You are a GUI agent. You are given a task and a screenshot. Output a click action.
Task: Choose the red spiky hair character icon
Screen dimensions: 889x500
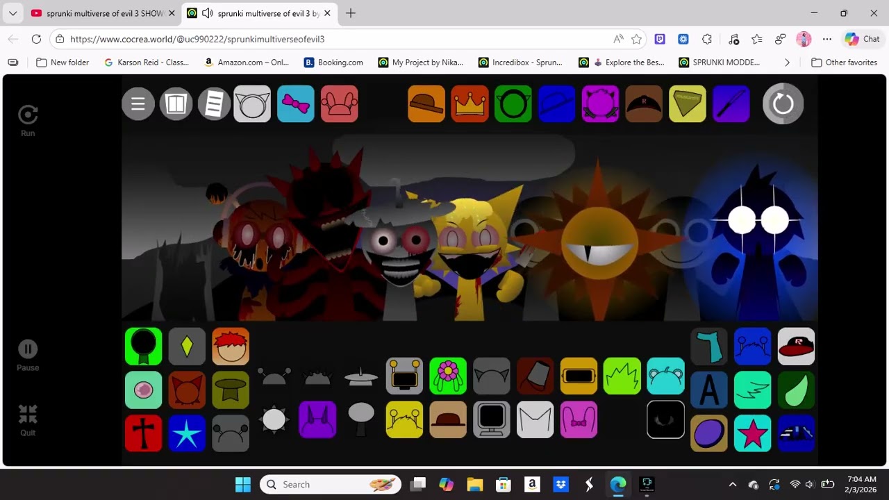click(231, 347)
